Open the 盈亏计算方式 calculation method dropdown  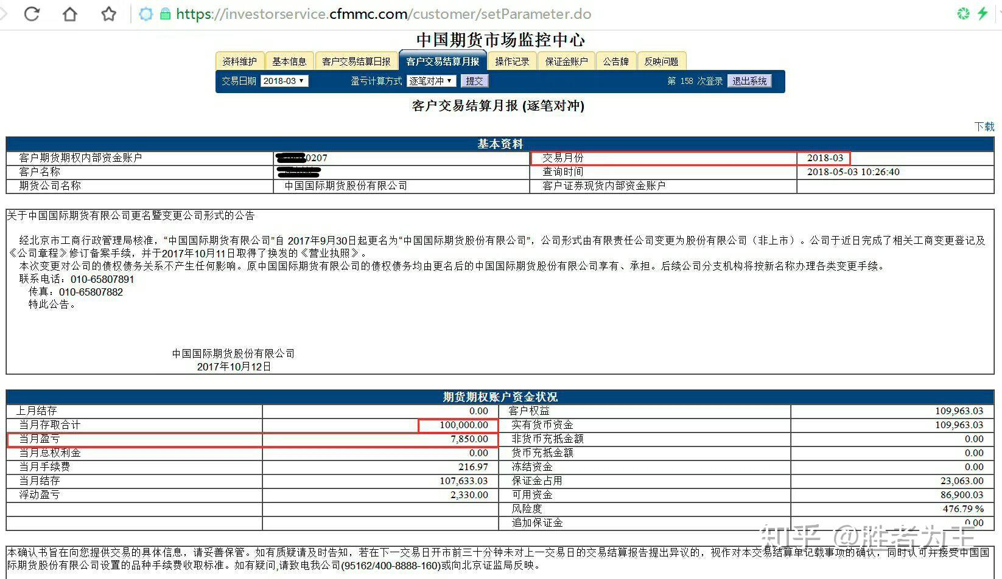(431, 80)
